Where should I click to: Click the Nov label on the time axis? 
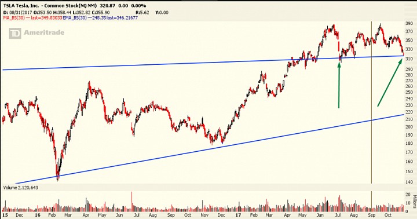click(204, 215)
